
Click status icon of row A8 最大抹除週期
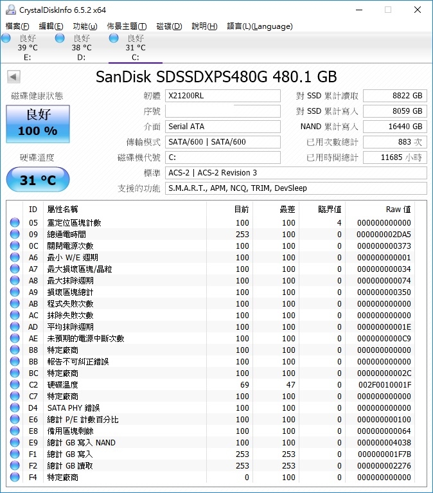click(x=15, y=280)
